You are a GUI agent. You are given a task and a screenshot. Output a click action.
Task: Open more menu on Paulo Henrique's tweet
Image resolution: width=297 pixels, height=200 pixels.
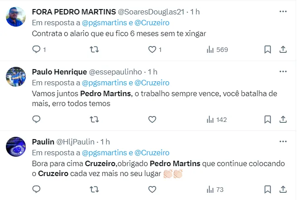point(283,71)
